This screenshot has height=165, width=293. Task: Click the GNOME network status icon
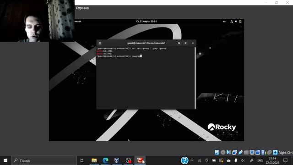[232, 22]
